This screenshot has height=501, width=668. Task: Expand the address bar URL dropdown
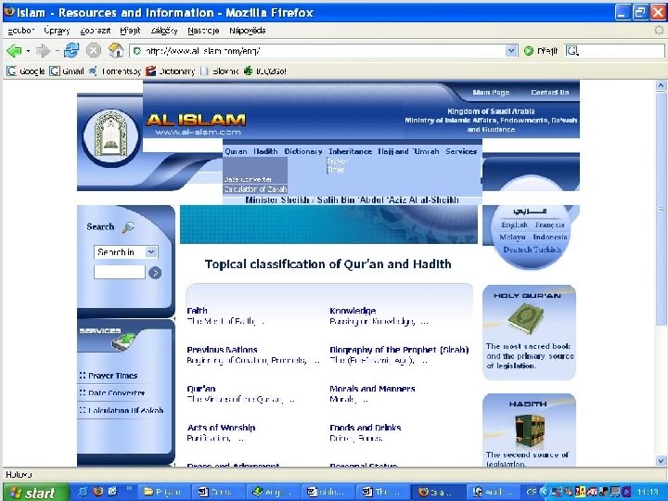point(511,51)
